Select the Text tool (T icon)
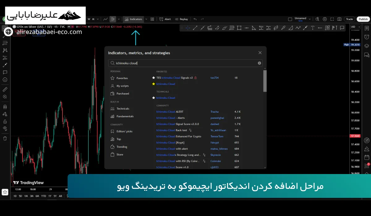 tap(313, 28)
